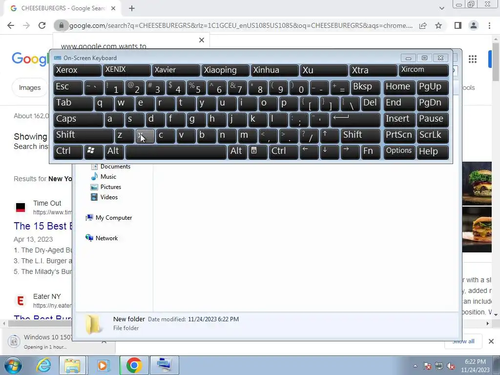Screen dimensions: 500x375
Task: Click the left arrow key on keyboard
Action: click(309, 152)
